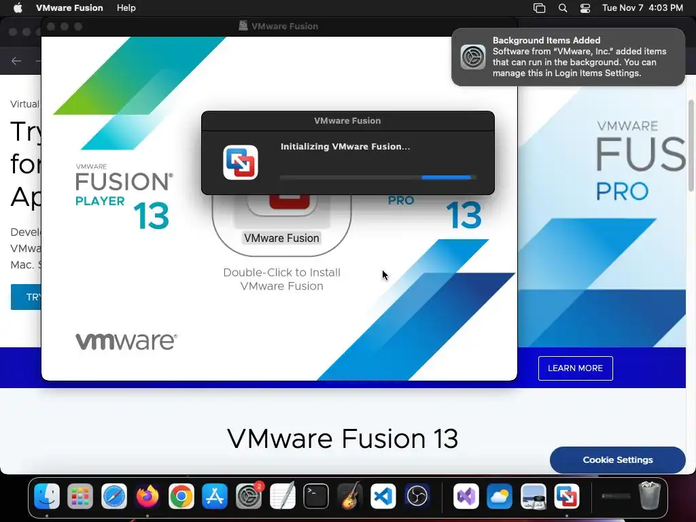Image resolution: width=696 pixels, height=522 pixels.
Task: Open Control Center in the menu bar
Action: pyautogui.click(x=585, y=8)
